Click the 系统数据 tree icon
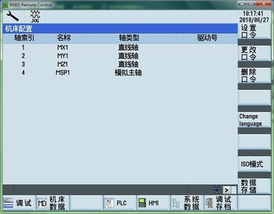The height and width of the screenshot is (214, 274). pyautogui.click(x=176, y=203)
